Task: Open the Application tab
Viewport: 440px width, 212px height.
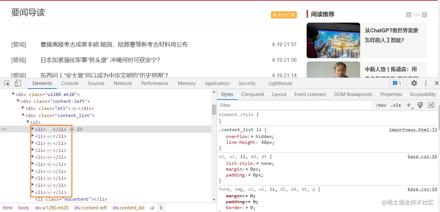Action: point(217,83)
